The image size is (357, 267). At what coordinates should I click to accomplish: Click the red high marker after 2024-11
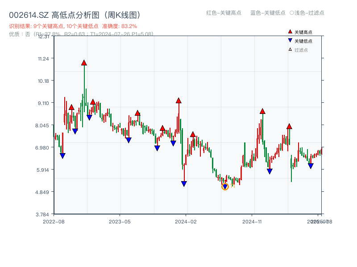pos(262,111)
